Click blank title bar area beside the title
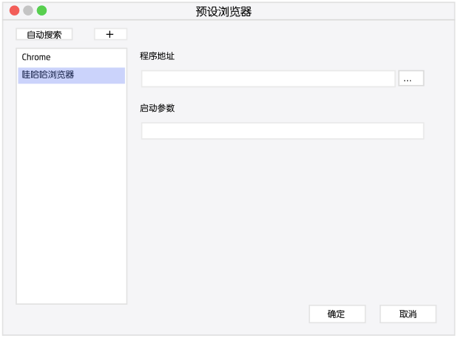This screenshot has width=458, height=338. [x=351, y=11]
